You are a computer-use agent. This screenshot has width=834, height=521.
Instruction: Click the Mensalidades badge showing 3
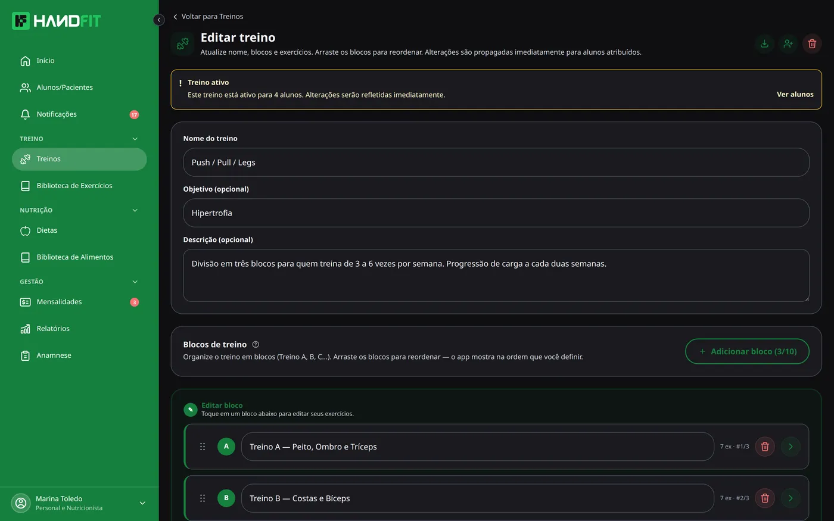point(135,302)
